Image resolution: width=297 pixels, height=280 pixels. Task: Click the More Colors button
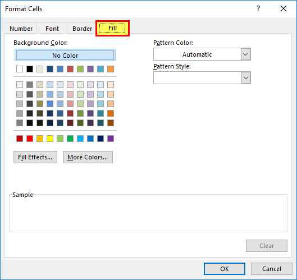[88, 157]
